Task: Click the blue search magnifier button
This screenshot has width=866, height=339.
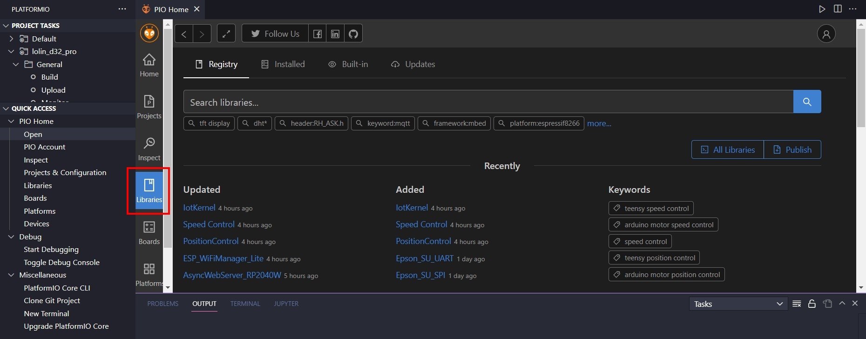Action: 807,102
